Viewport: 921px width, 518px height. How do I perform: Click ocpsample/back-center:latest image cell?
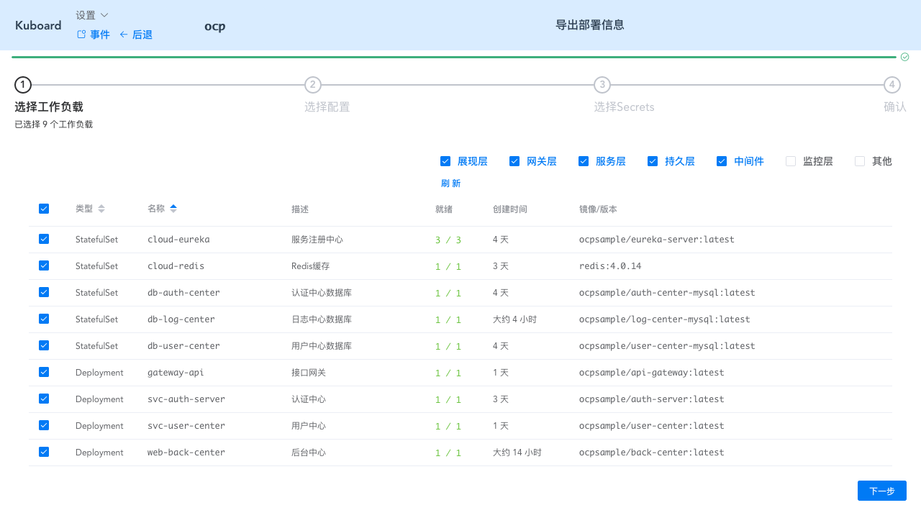point(652,453)
